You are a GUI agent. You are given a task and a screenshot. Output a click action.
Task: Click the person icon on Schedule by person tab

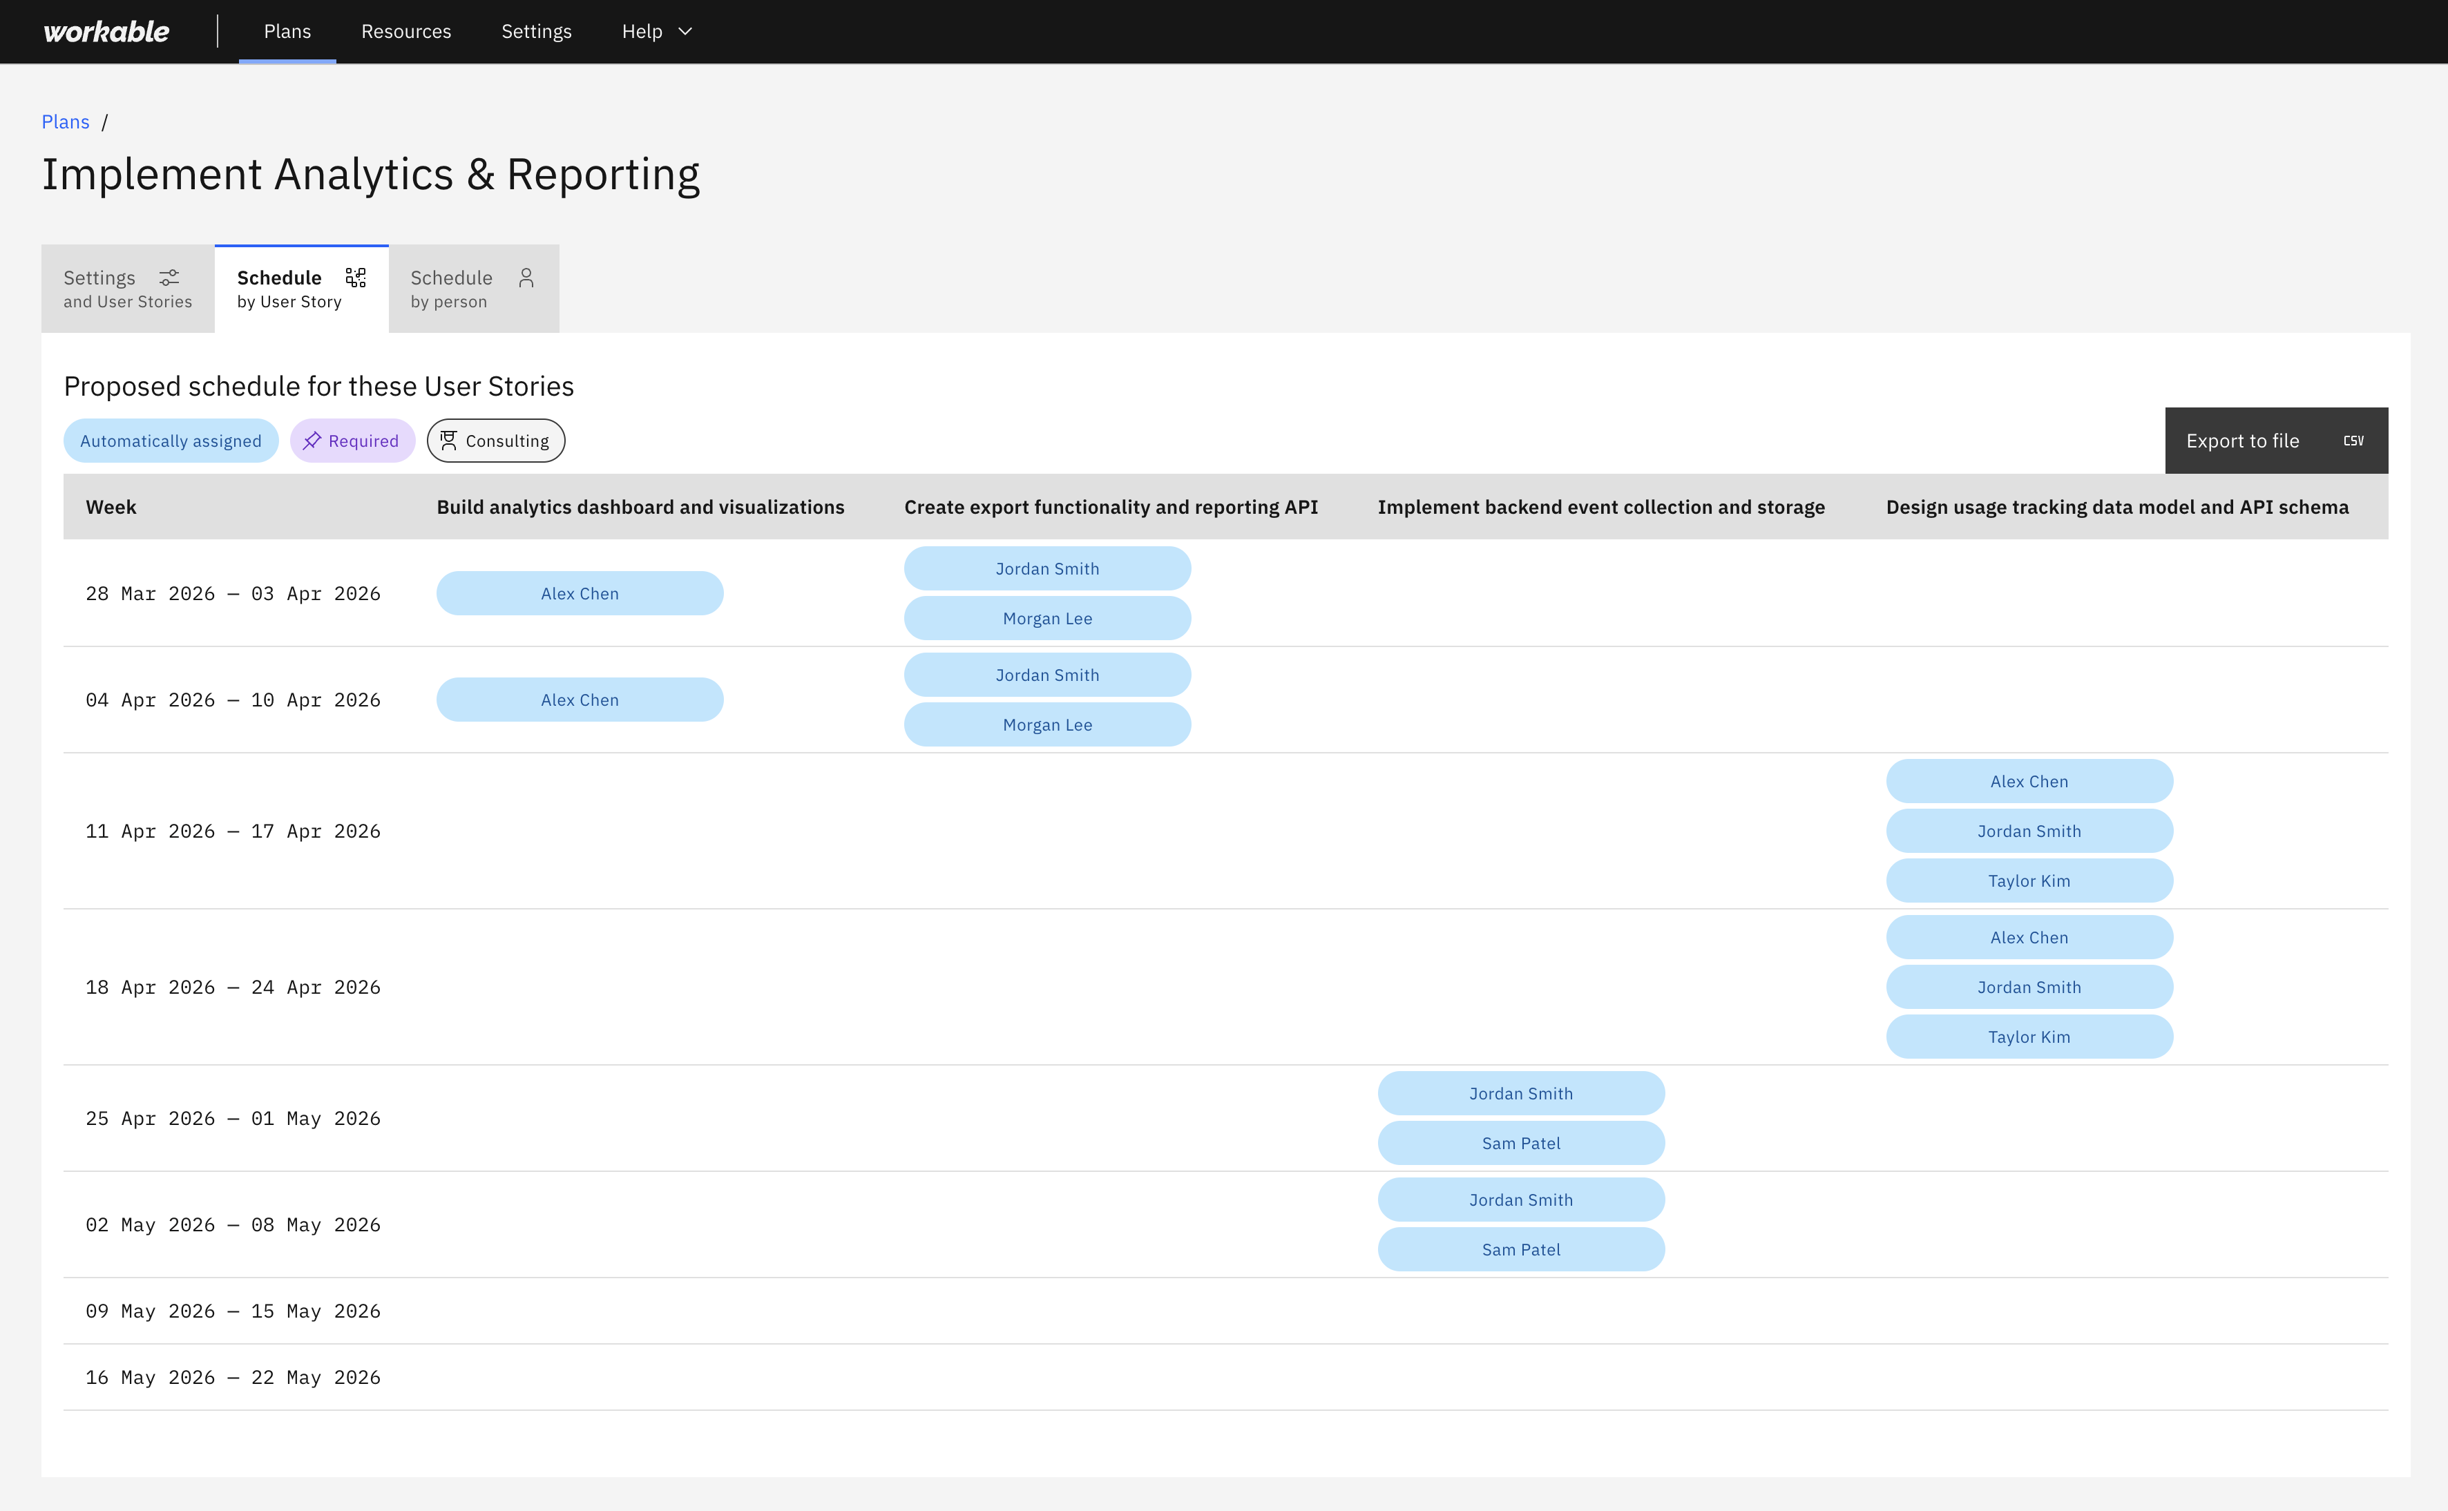pyautogui.click(x=527, y=277)
